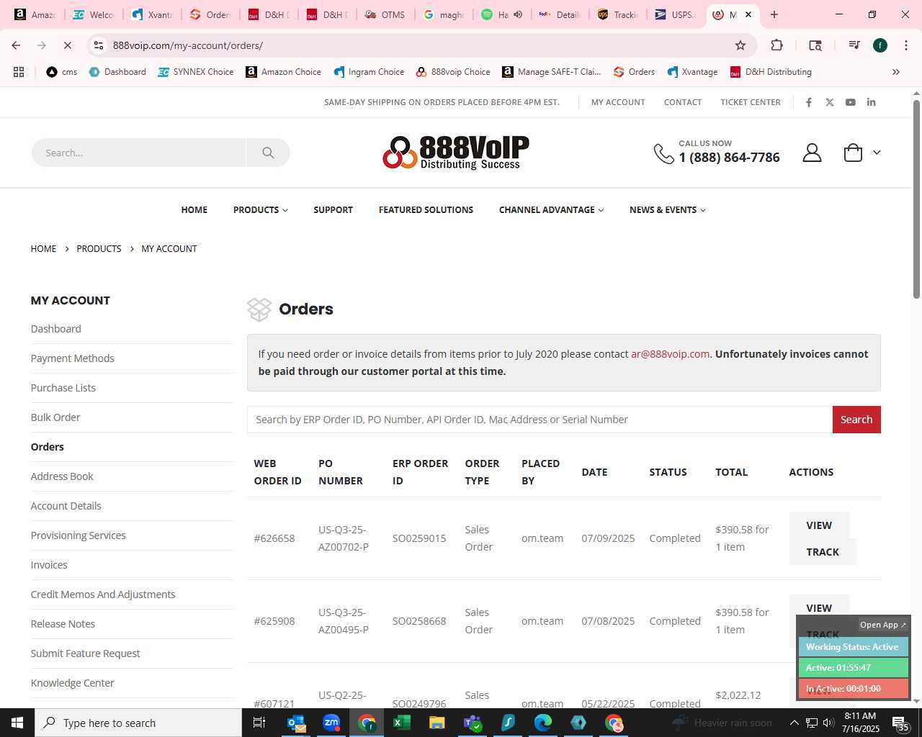
Task: Focus the site search box
Action: (139, 153)
